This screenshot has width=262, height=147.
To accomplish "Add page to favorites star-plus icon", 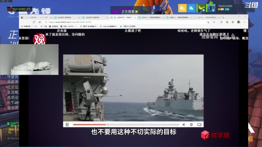I will [208, 22].
